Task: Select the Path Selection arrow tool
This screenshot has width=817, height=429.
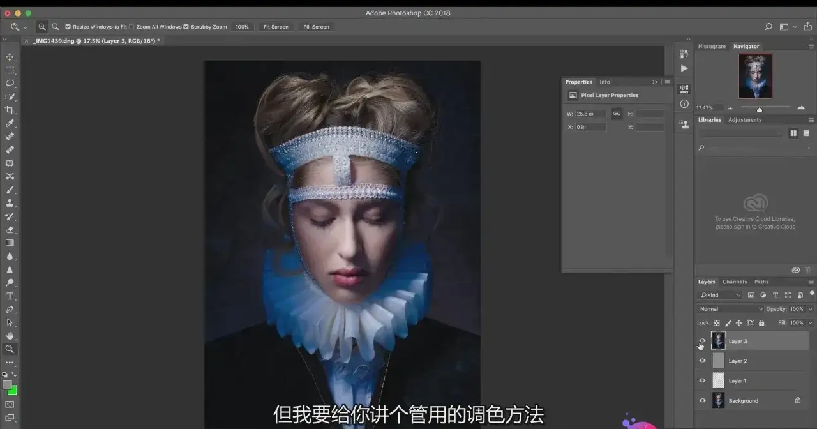Action: [10, 322]
